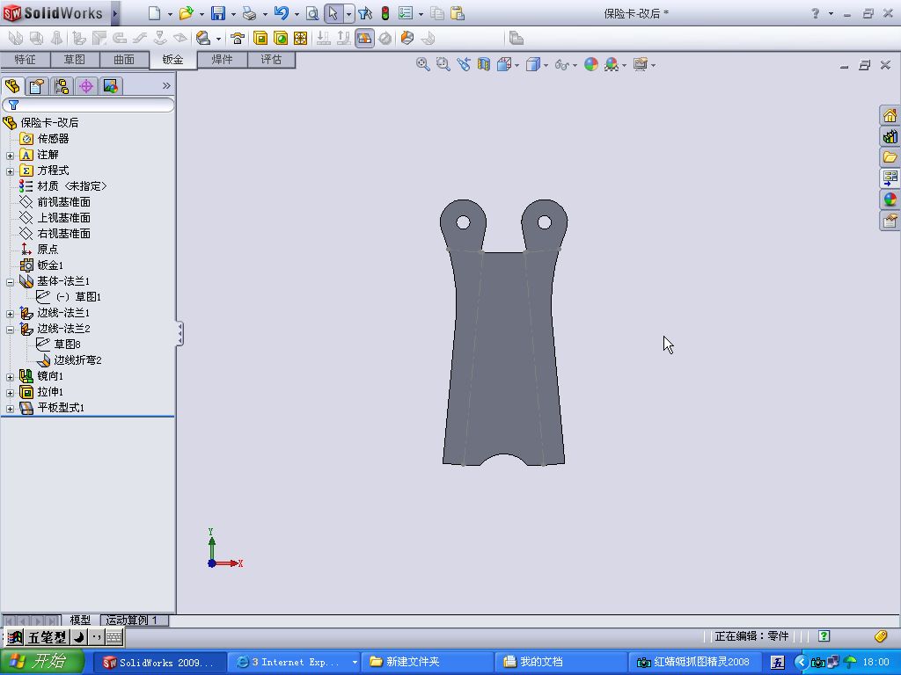The height and width of the screenshot is (675, 901).
Task: Click the Print icon
Action: (x=249, y=13)
